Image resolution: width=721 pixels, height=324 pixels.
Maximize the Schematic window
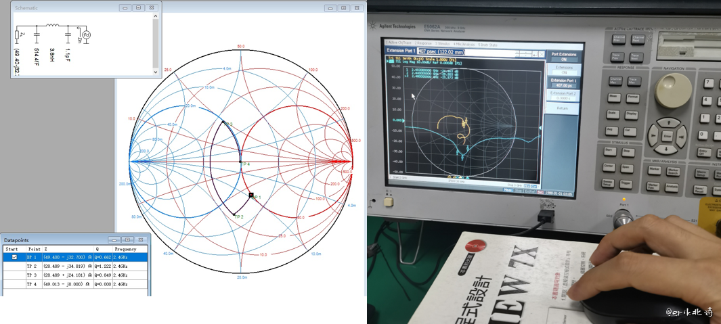(137, 7)
